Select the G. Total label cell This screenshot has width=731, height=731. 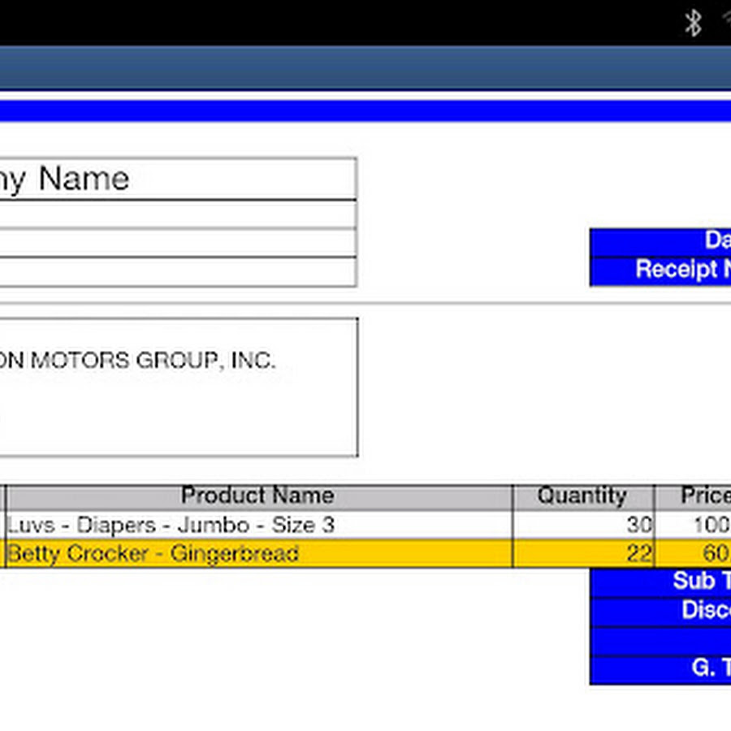pos(660,669)
